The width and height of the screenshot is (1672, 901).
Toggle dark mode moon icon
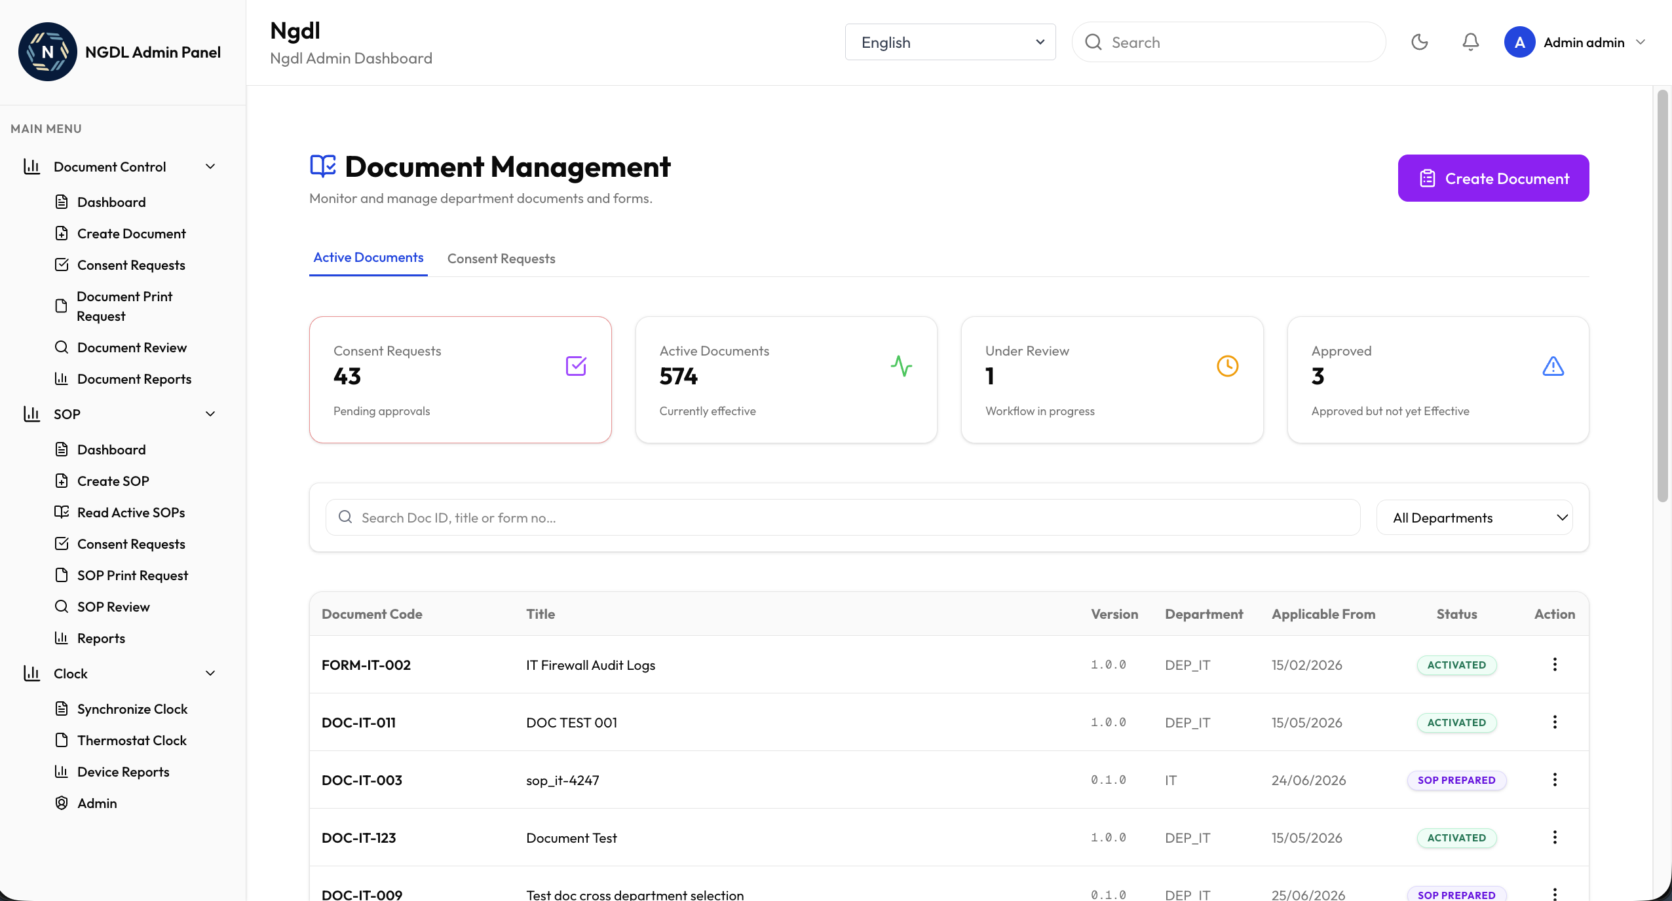(x=1419, y=42)
